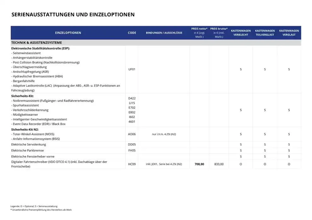Click the code 'HC09' for the Fahrtenschreiber
312x220 pixels.
(132, 164)
